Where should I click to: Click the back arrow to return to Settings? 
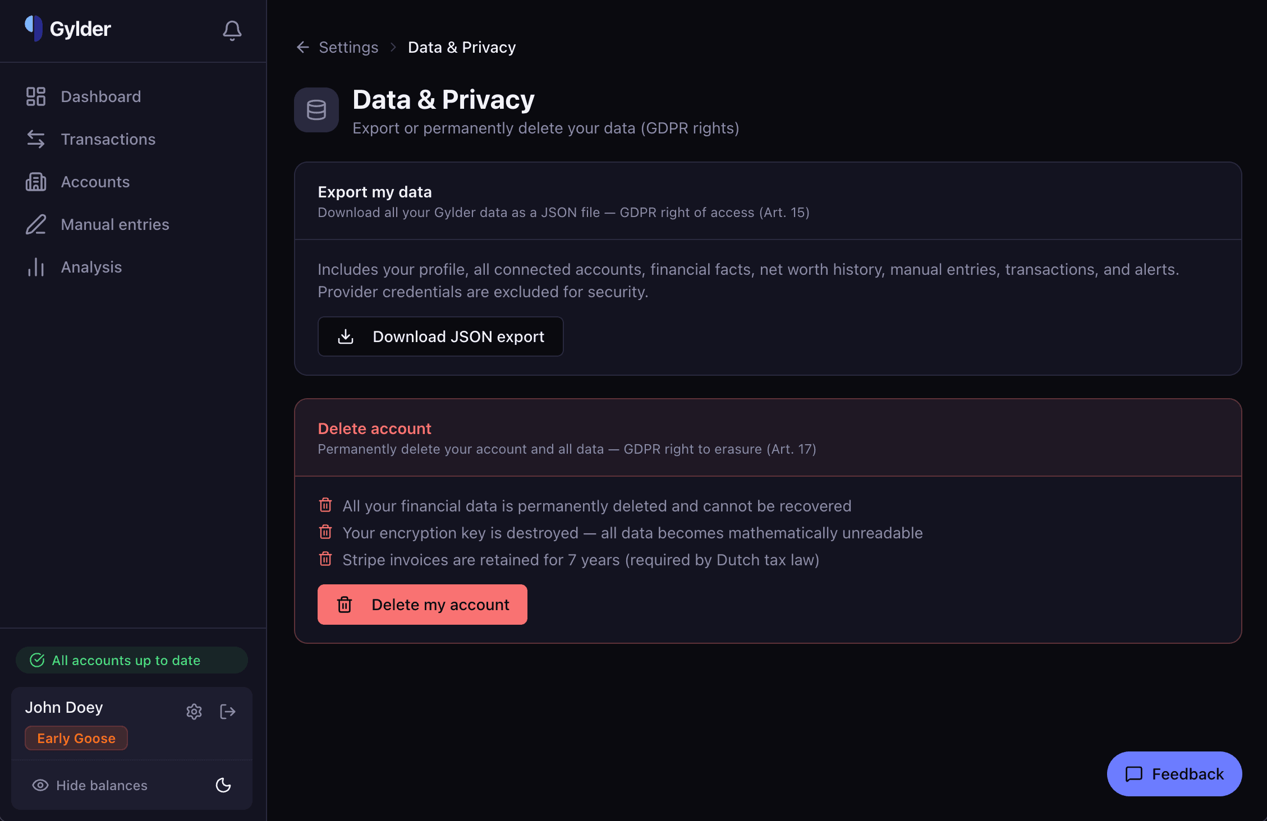(302, 47)
